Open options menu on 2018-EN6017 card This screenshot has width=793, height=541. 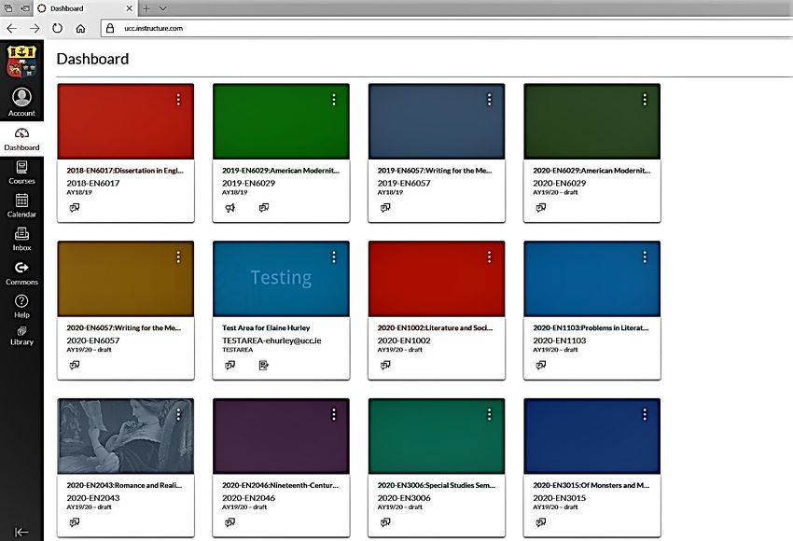pyautogui.click(x=178, y=100)
